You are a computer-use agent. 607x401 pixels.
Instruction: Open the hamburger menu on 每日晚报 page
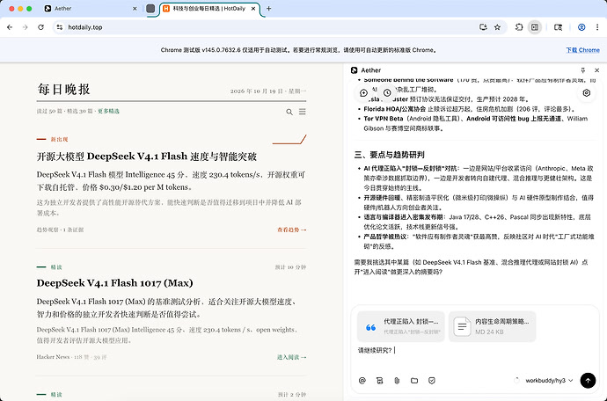303,112
